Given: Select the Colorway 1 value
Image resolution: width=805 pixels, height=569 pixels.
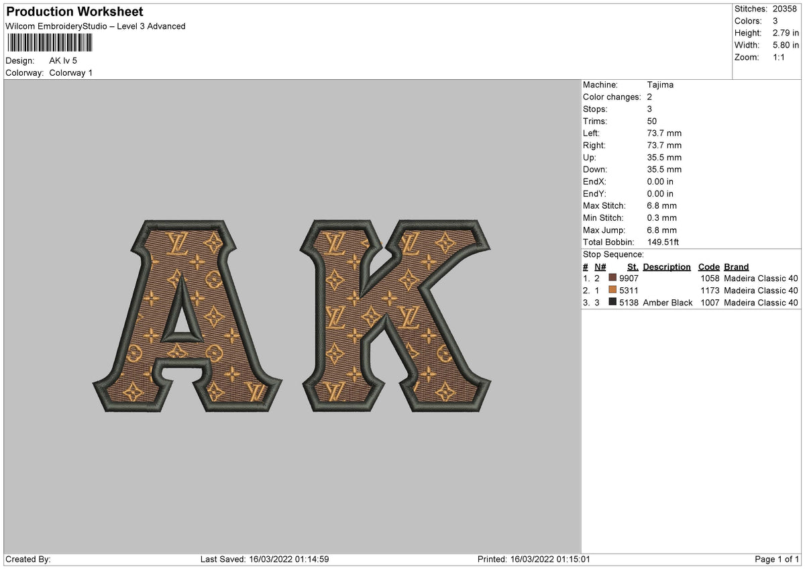Looking at the screenshot, I should tap(71, 72).
